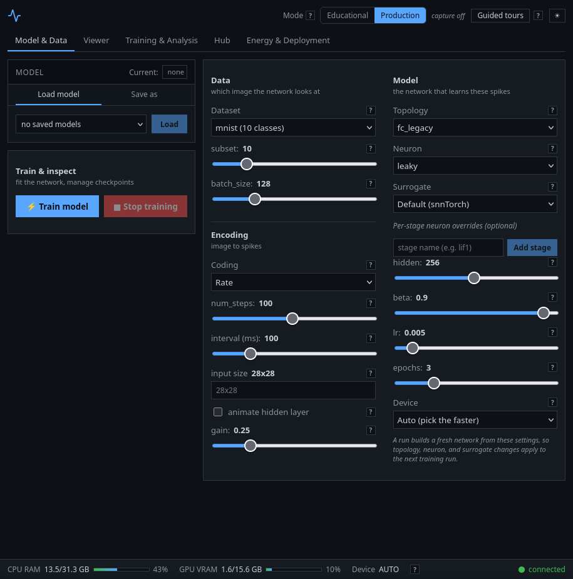Show help for lr slider
The image size is (573, 579).
pyautogui.click(x=552, y=332)
